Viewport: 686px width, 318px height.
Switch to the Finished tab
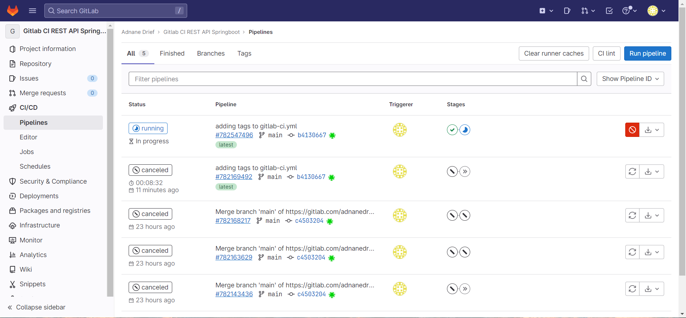[172, 53]
